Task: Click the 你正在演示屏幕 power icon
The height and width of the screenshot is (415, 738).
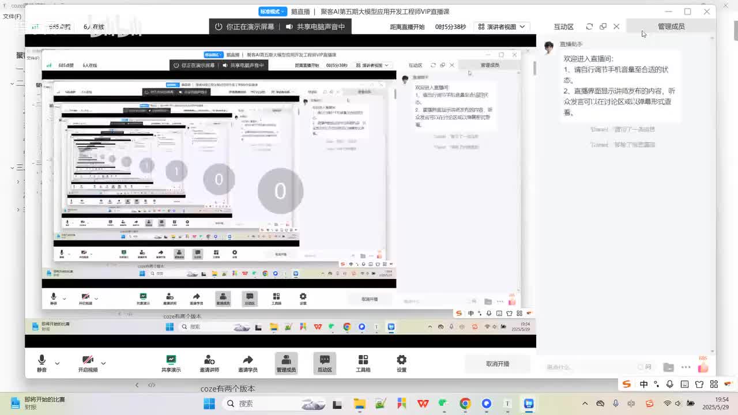Action: 219,27
